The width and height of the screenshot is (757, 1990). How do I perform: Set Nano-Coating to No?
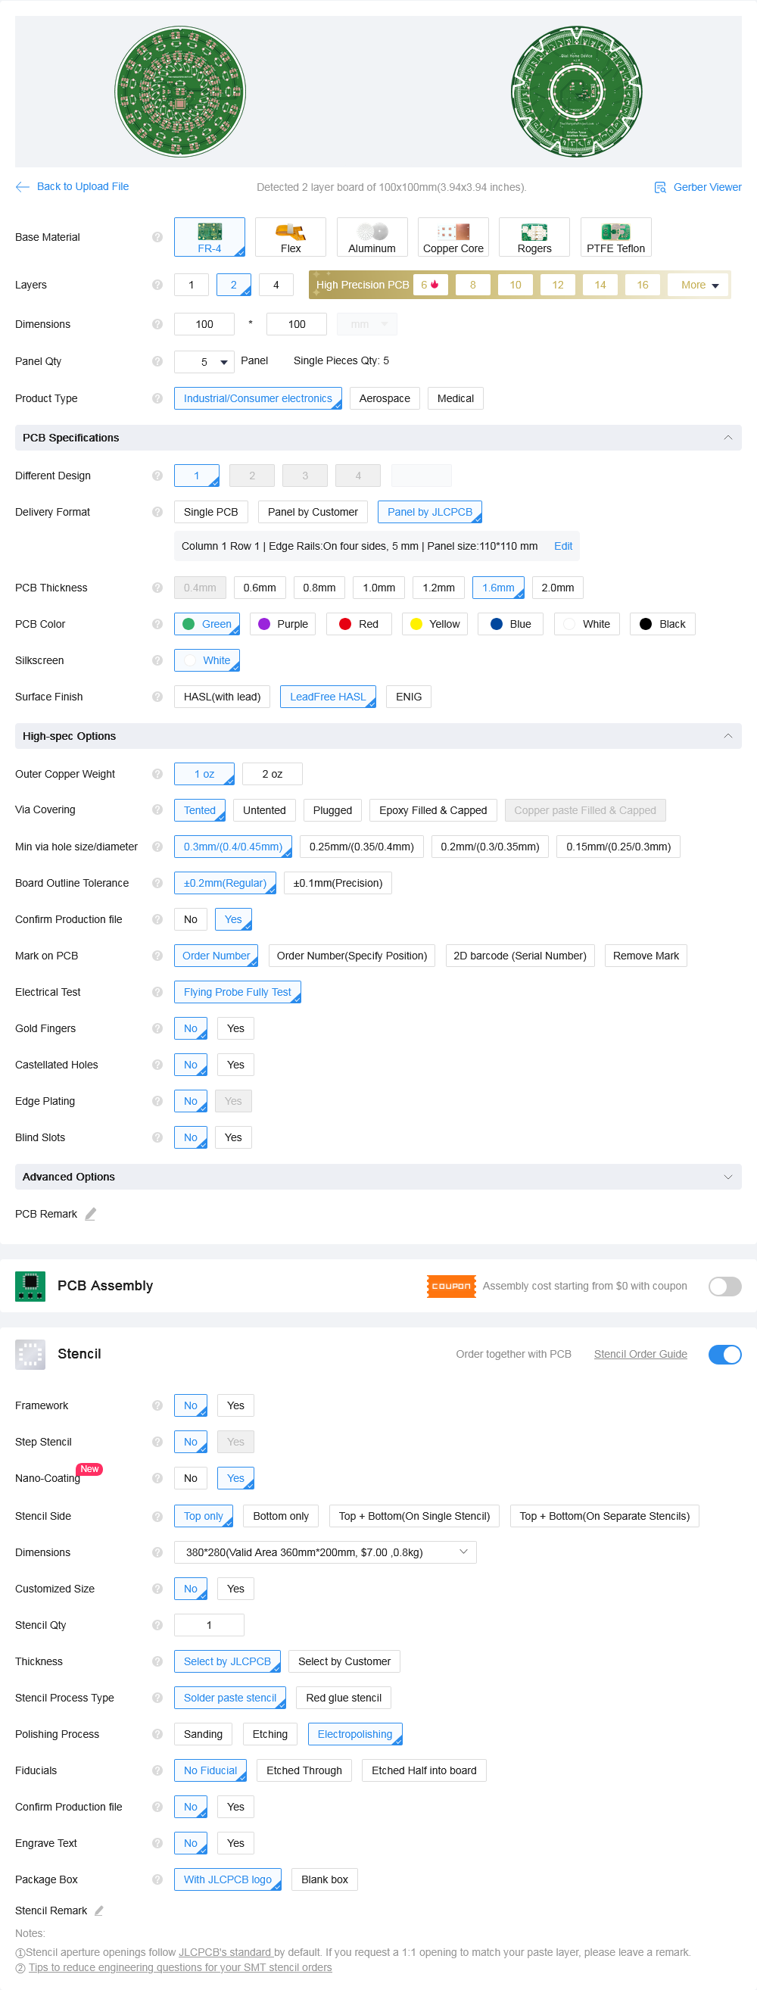pyautogui.click(x=191, y=1478)
